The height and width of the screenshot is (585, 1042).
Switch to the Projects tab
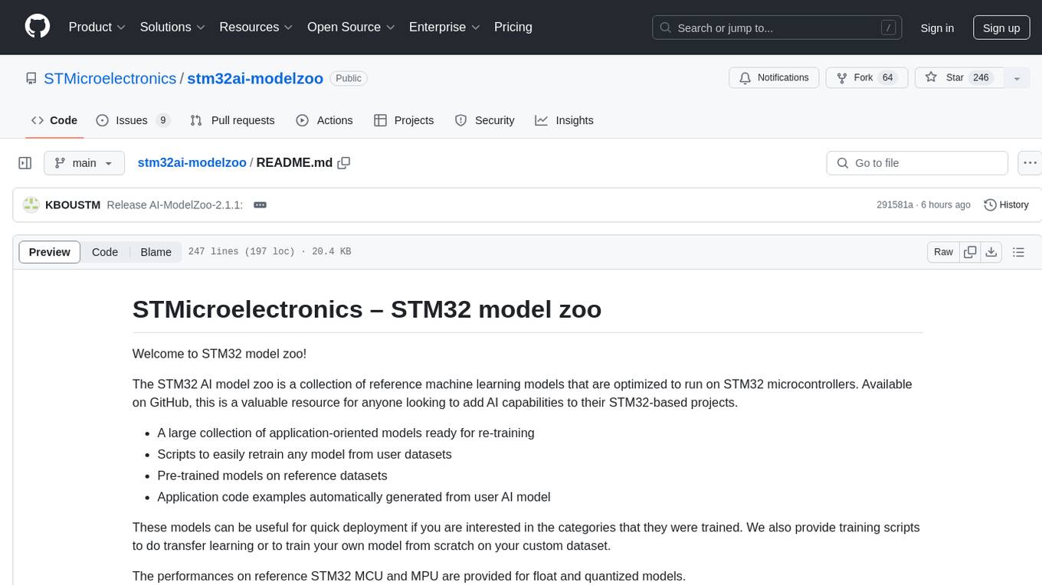tap(404, 120)
